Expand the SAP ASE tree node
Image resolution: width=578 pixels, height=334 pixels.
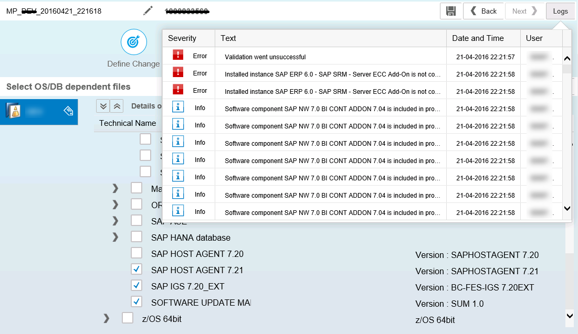click(x=115, y=221)
